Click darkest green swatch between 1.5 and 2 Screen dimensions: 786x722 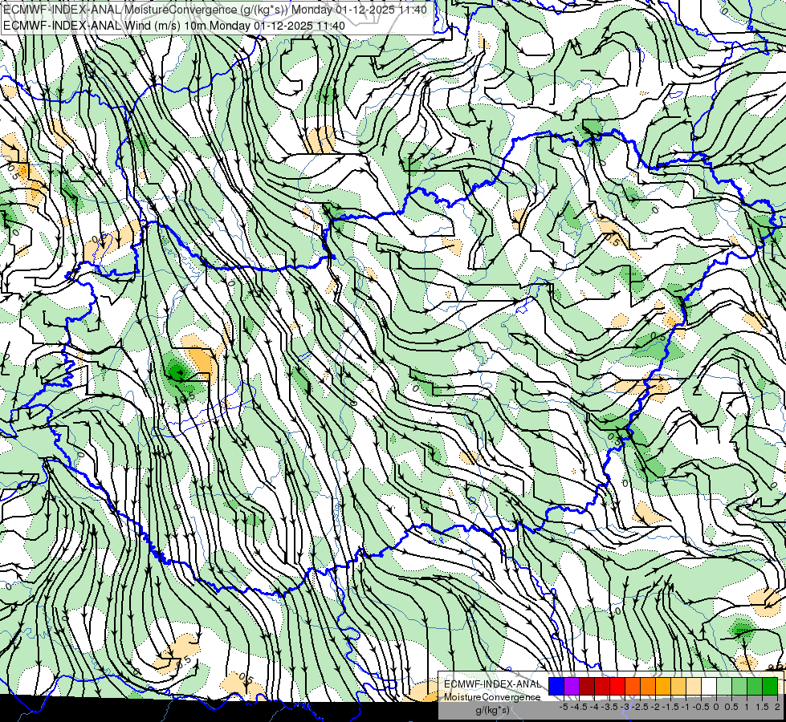(x=770, y=687)
